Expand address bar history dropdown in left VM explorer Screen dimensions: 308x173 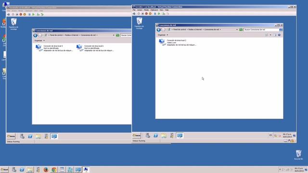click(114, 35)
